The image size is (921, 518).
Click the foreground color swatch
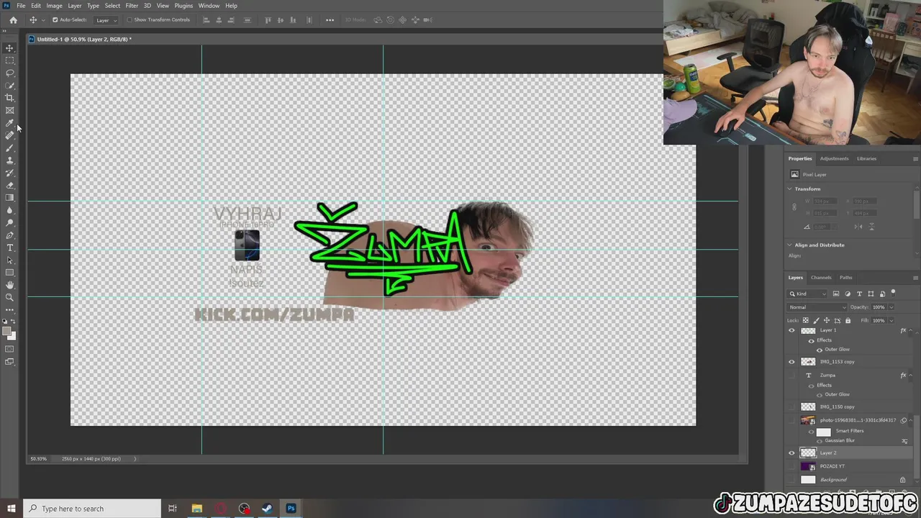point(6,332)
